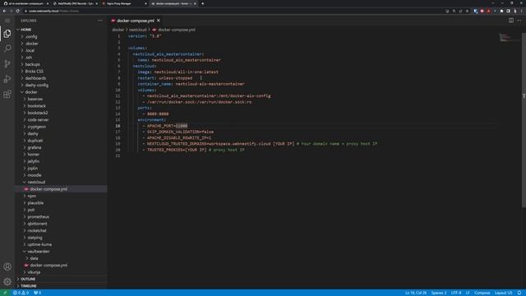Expand the data folder under vaultwarden
The width and height of the screenshot is (526, 296).
click(x=62, y=258)
